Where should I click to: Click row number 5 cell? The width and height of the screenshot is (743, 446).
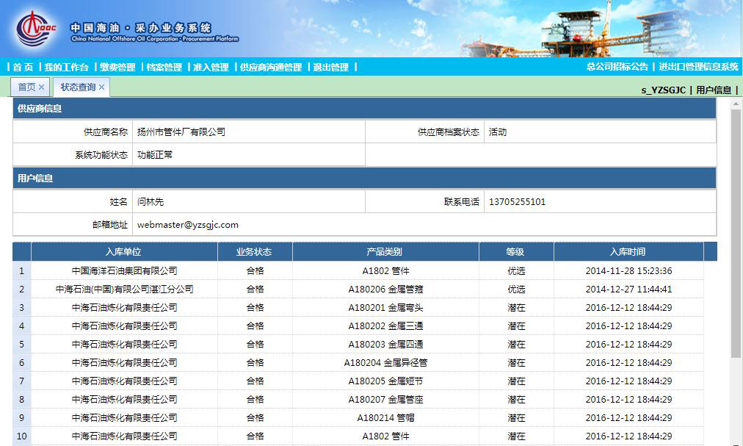[22, 344]
